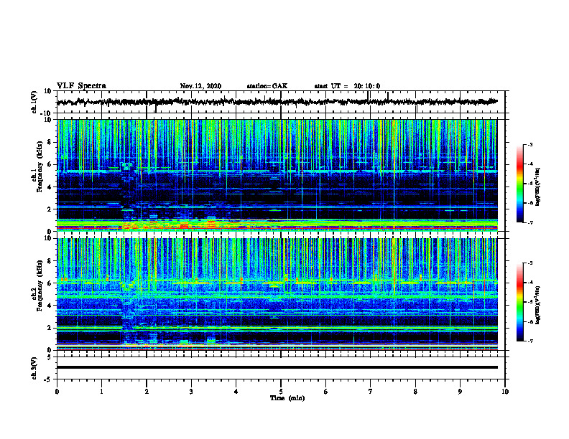
Task: Click the time axis tick label 0
Action: click(x=57, y=392)
